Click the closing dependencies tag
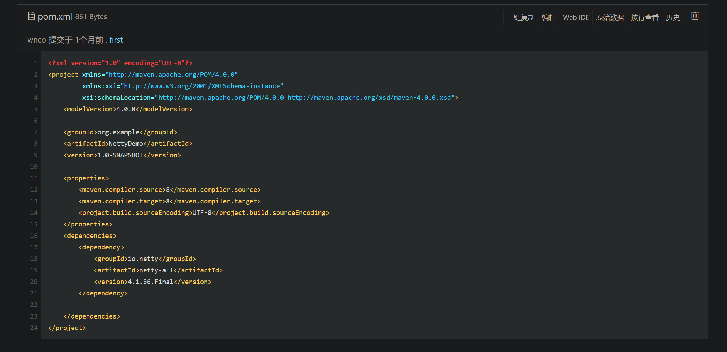This screenshot has width=727, height=352. pyautogui.click(x=92, y=316)
